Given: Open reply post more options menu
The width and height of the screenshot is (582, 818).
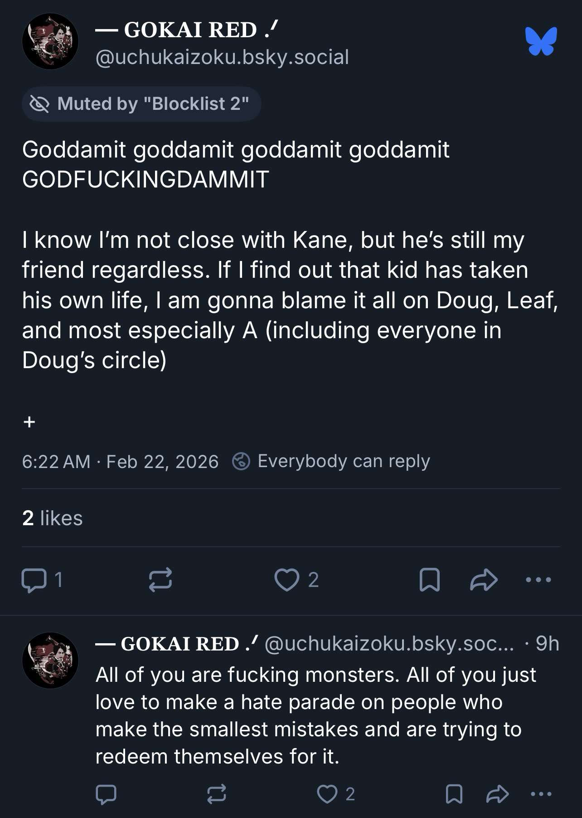Looking at the screenshot, I should click(541, 794).
